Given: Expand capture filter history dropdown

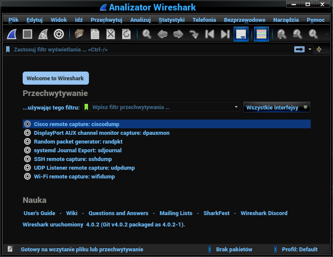Looking at the screenshot, I should tap(236, 107).
